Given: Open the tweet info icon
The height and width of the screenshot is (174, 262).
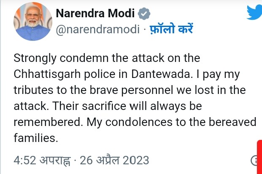Looking at the screenshot, I should pyautogui.click(x=256, y=161).
